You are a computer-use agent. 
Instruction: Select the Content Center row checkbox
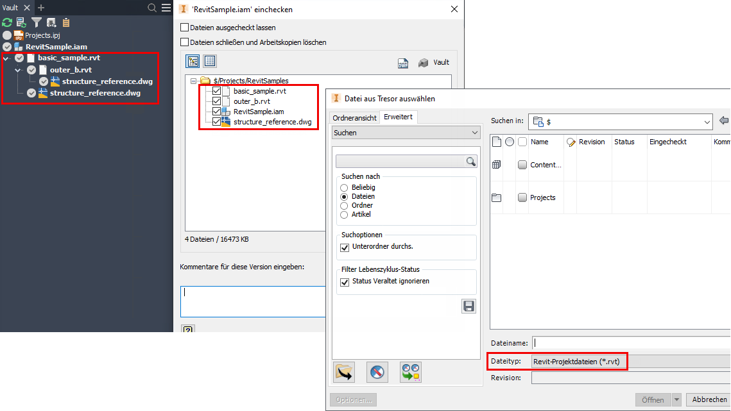click(522, 165)
